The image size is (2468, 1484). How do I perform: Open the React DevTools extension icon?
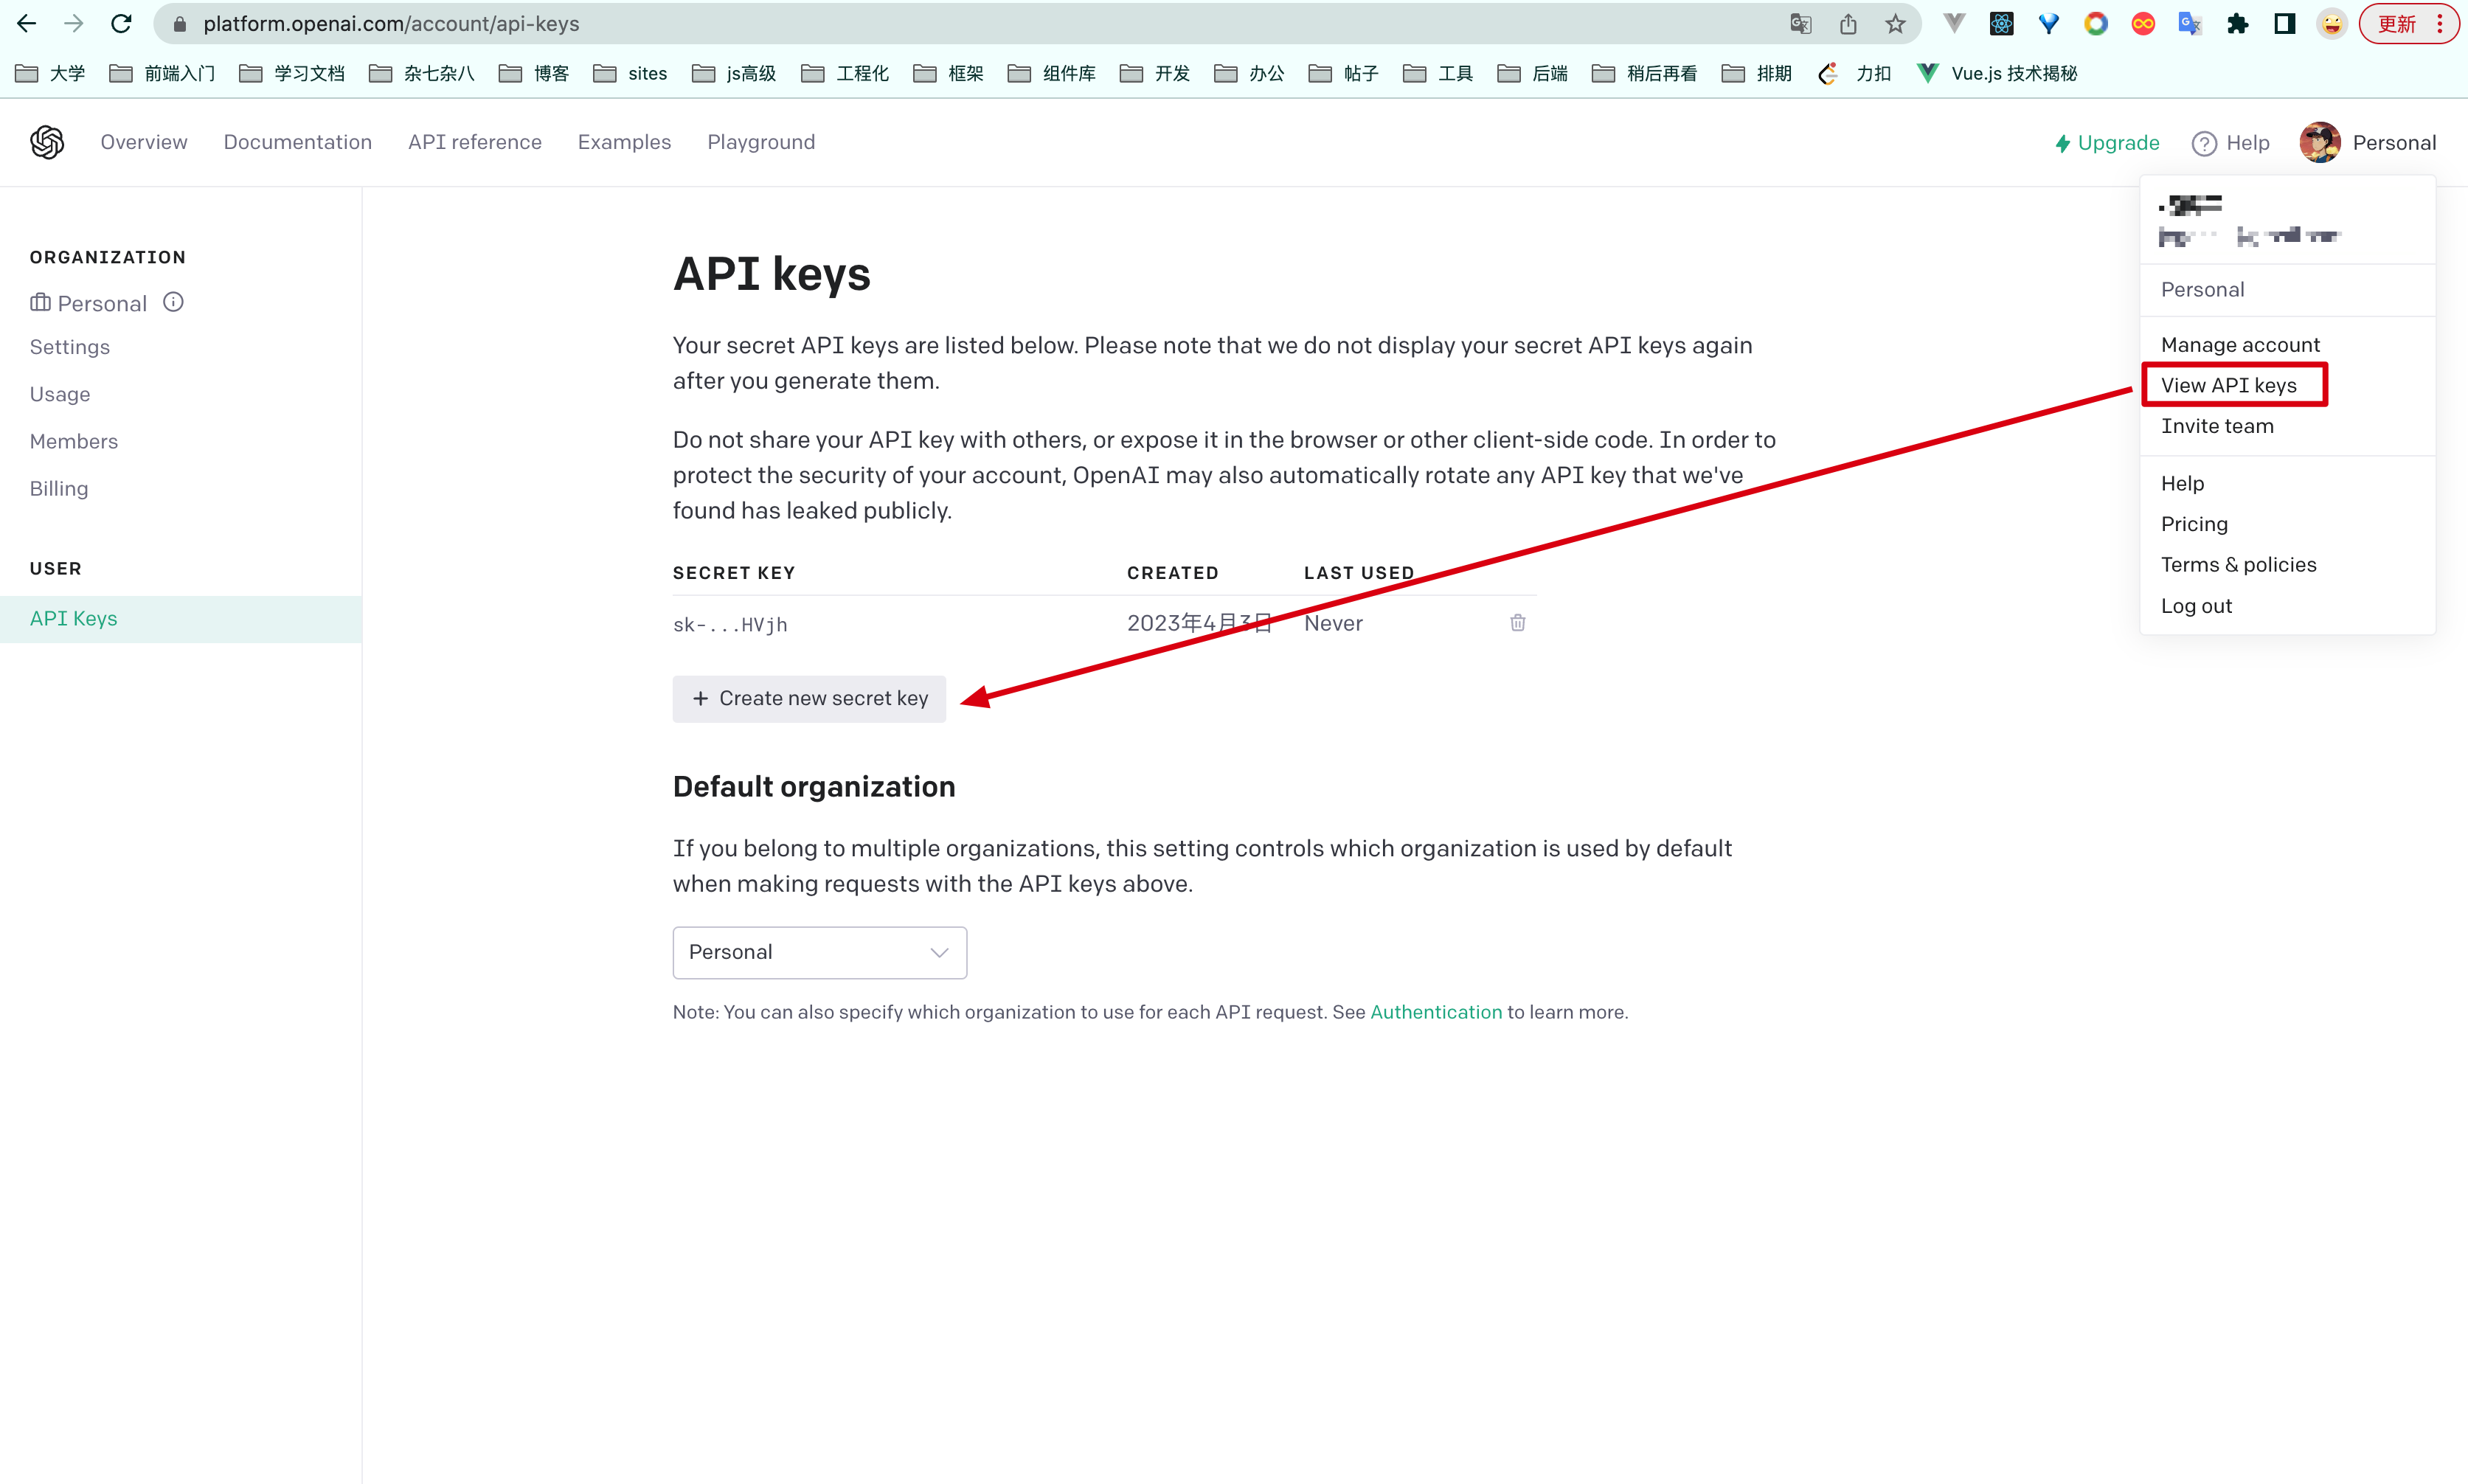(x=2001, y=24)
